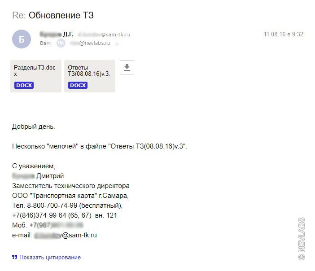Click the sender avatar with letter Б

click(22, 39)
